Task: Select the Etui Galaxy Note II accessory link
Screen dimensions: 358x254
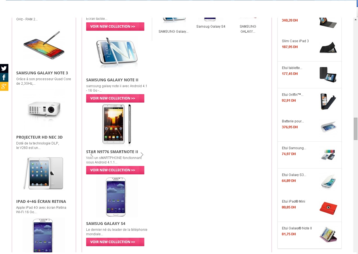Action: pos(297,228)
